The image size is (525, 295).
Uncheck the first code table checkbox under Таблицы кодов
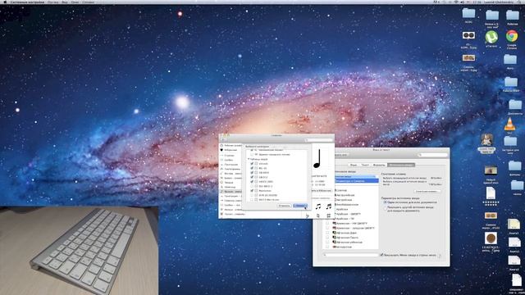tap(252, 164)
